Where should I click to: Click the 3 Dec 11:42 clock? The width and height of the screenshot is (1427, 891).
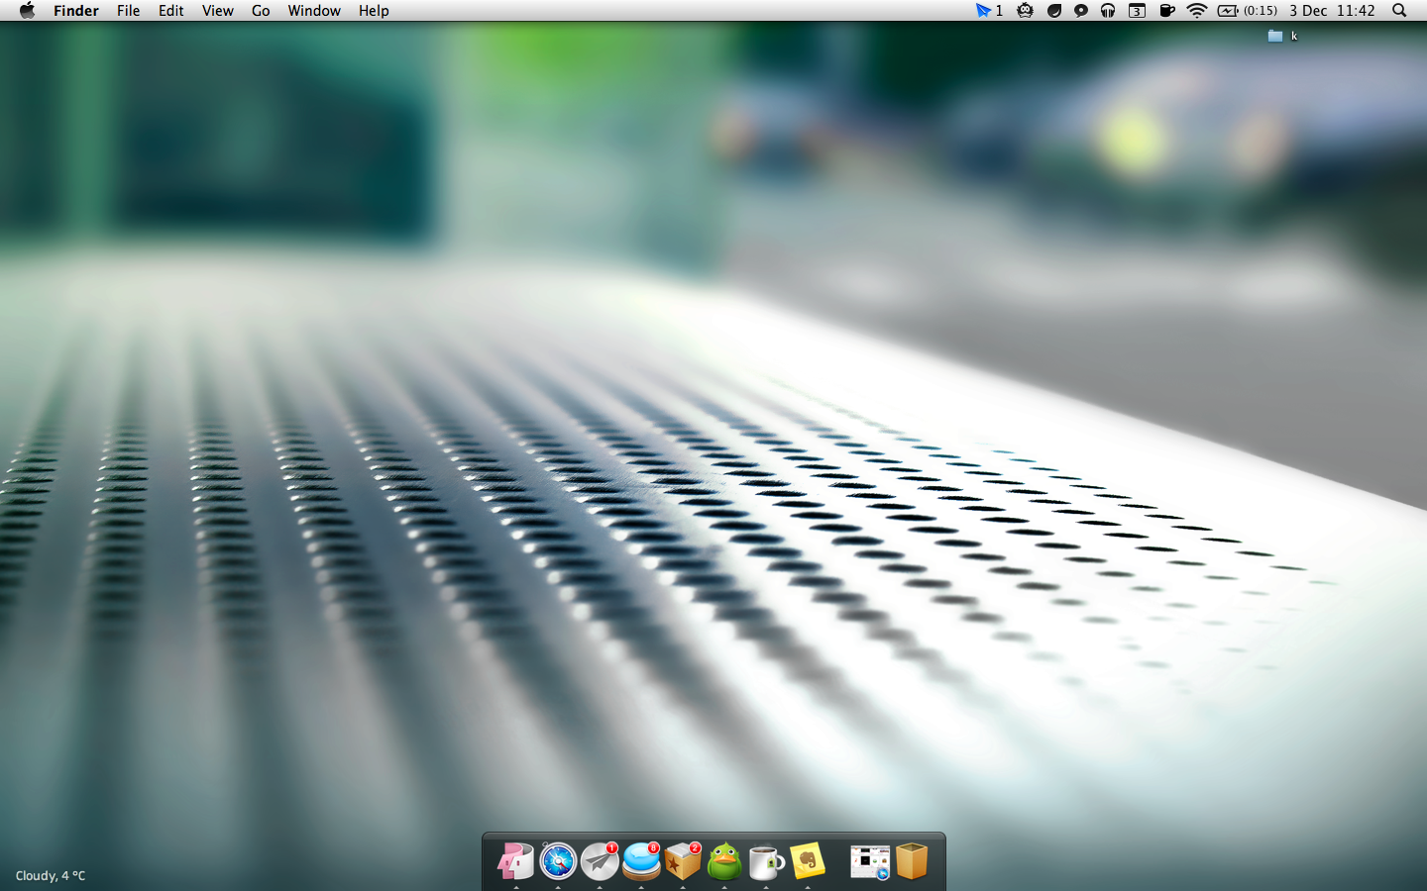coord(1332,11)
